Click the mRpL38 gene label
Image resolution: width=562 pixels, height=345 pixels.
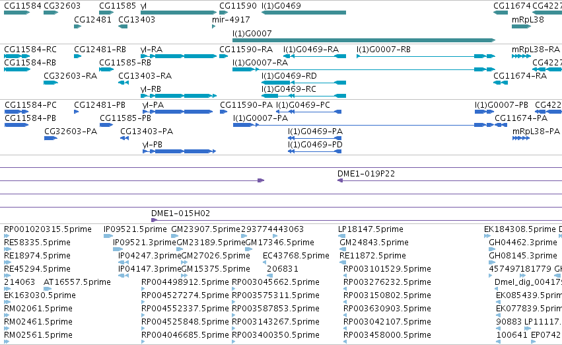(x=528, y=19)
